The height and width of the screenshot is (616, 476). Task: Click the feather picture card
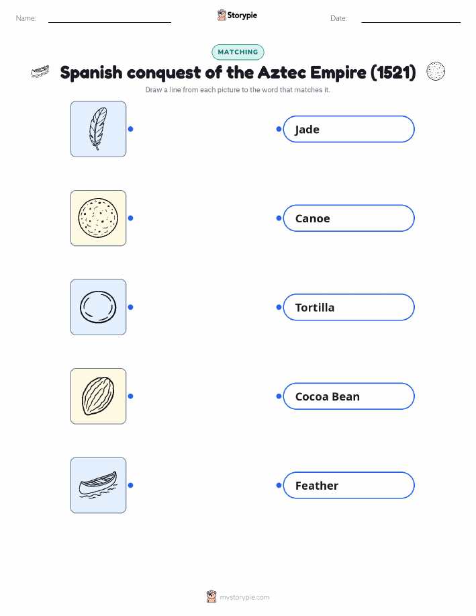[x=98, y=129]
